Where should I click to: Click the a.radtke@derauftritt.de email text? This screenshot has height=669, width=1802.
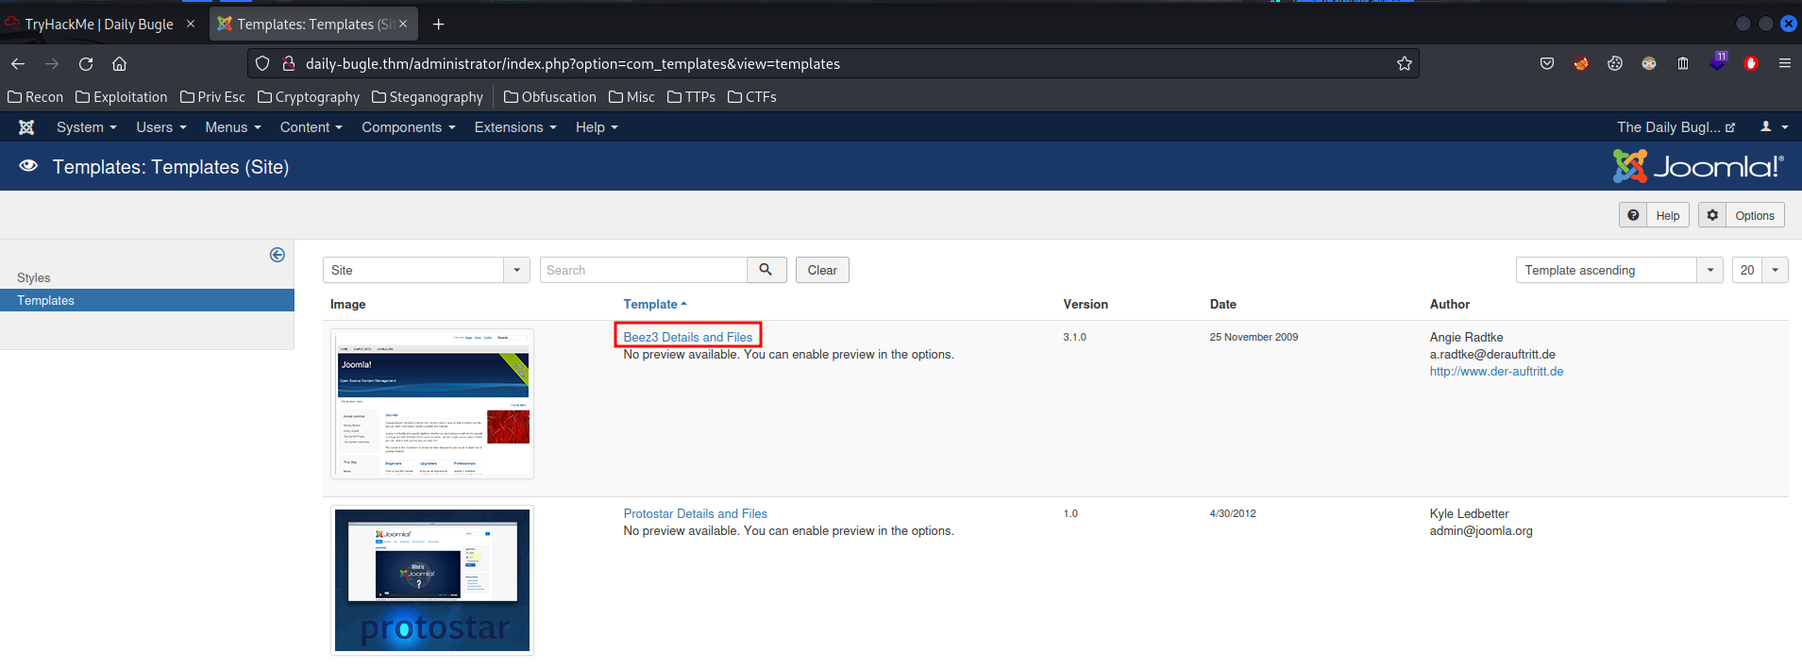point(1492,354)
